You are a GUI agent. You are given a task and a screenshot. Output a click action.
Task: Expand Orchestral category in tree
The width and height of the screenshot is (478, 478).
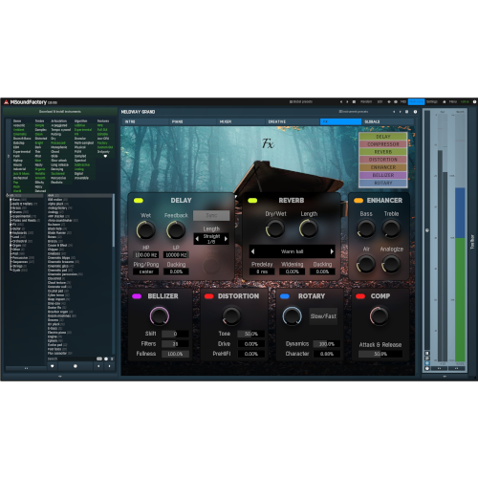11,241
